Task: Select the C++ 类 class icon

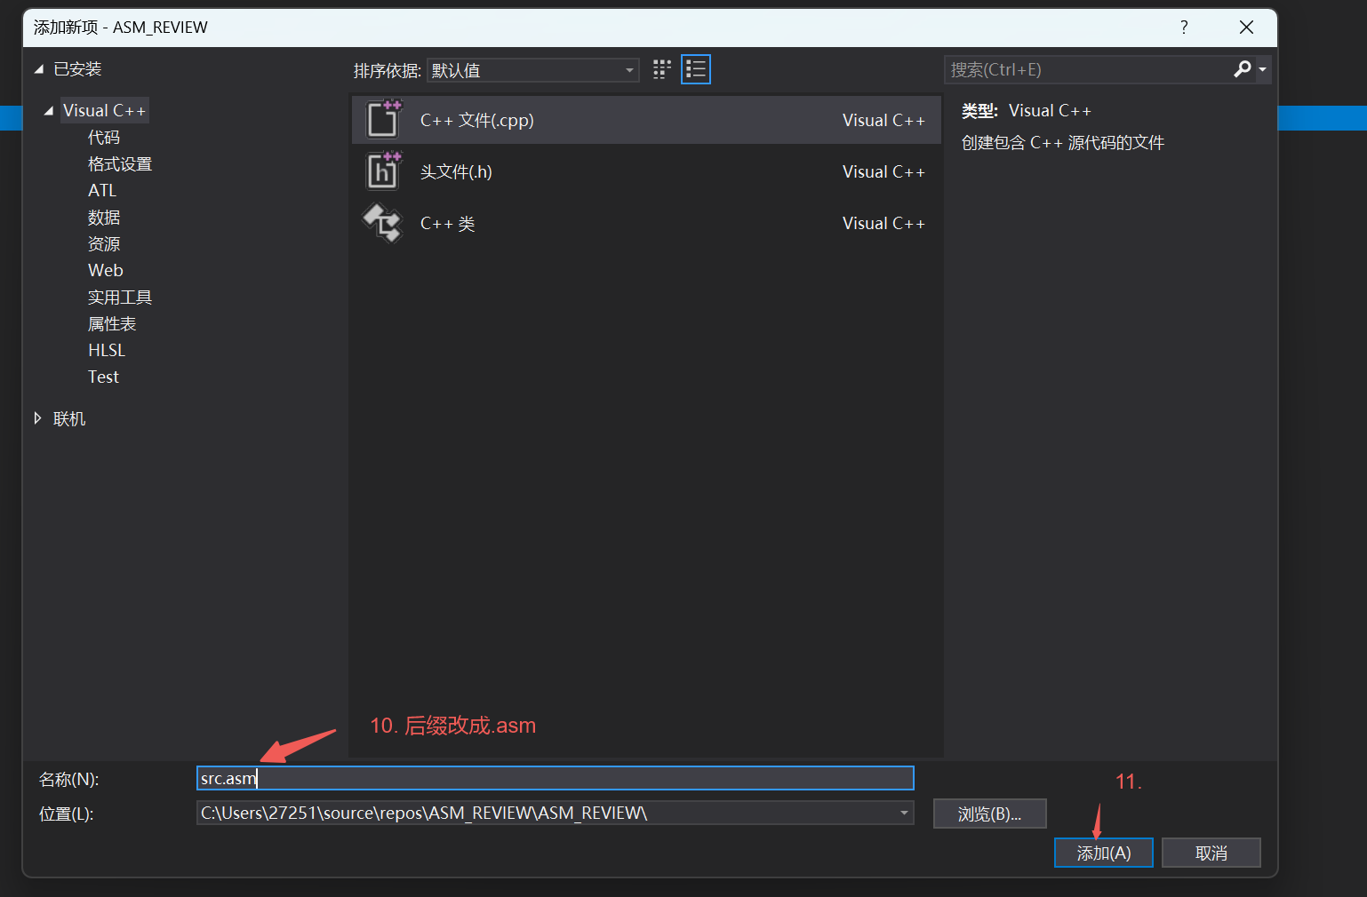Action: (x=383, y=223)
